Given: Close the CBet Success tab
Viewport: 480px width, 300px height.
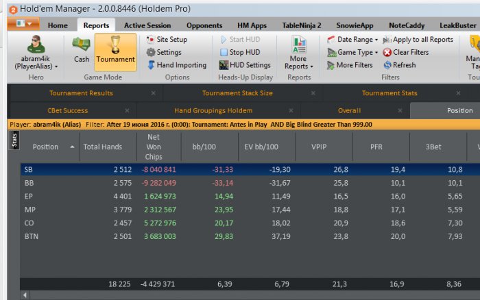Looking at the screenshot, I should pyautogui.click(x=127, y=111).
